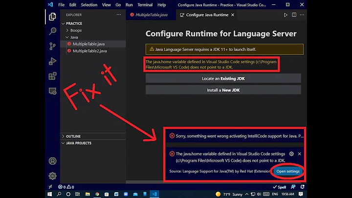Click the feedback icon in status bar
The width and height of the screenshot is (352, 198).
(293, 187)
